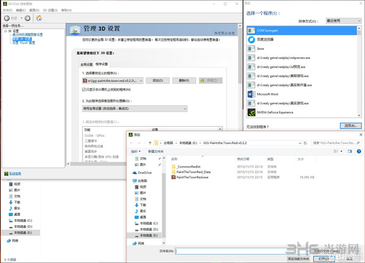Open the back history dropdown arrow
365x263 pixels.
tap(21, 18)
